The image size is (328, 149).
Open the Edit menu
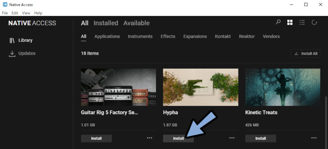[x=14, y=13]
